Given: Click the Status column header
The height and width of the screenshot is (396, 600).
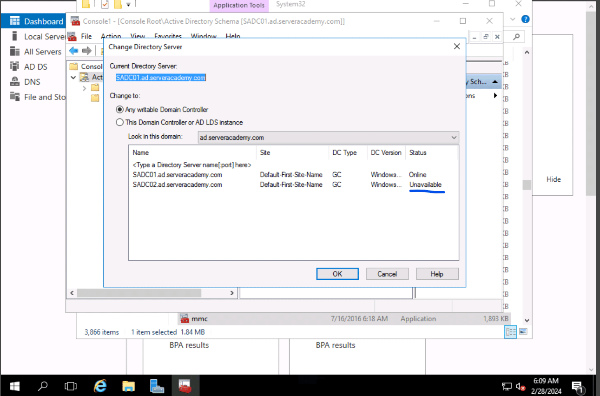Looking at the screenshot, I should pos(417,152).
